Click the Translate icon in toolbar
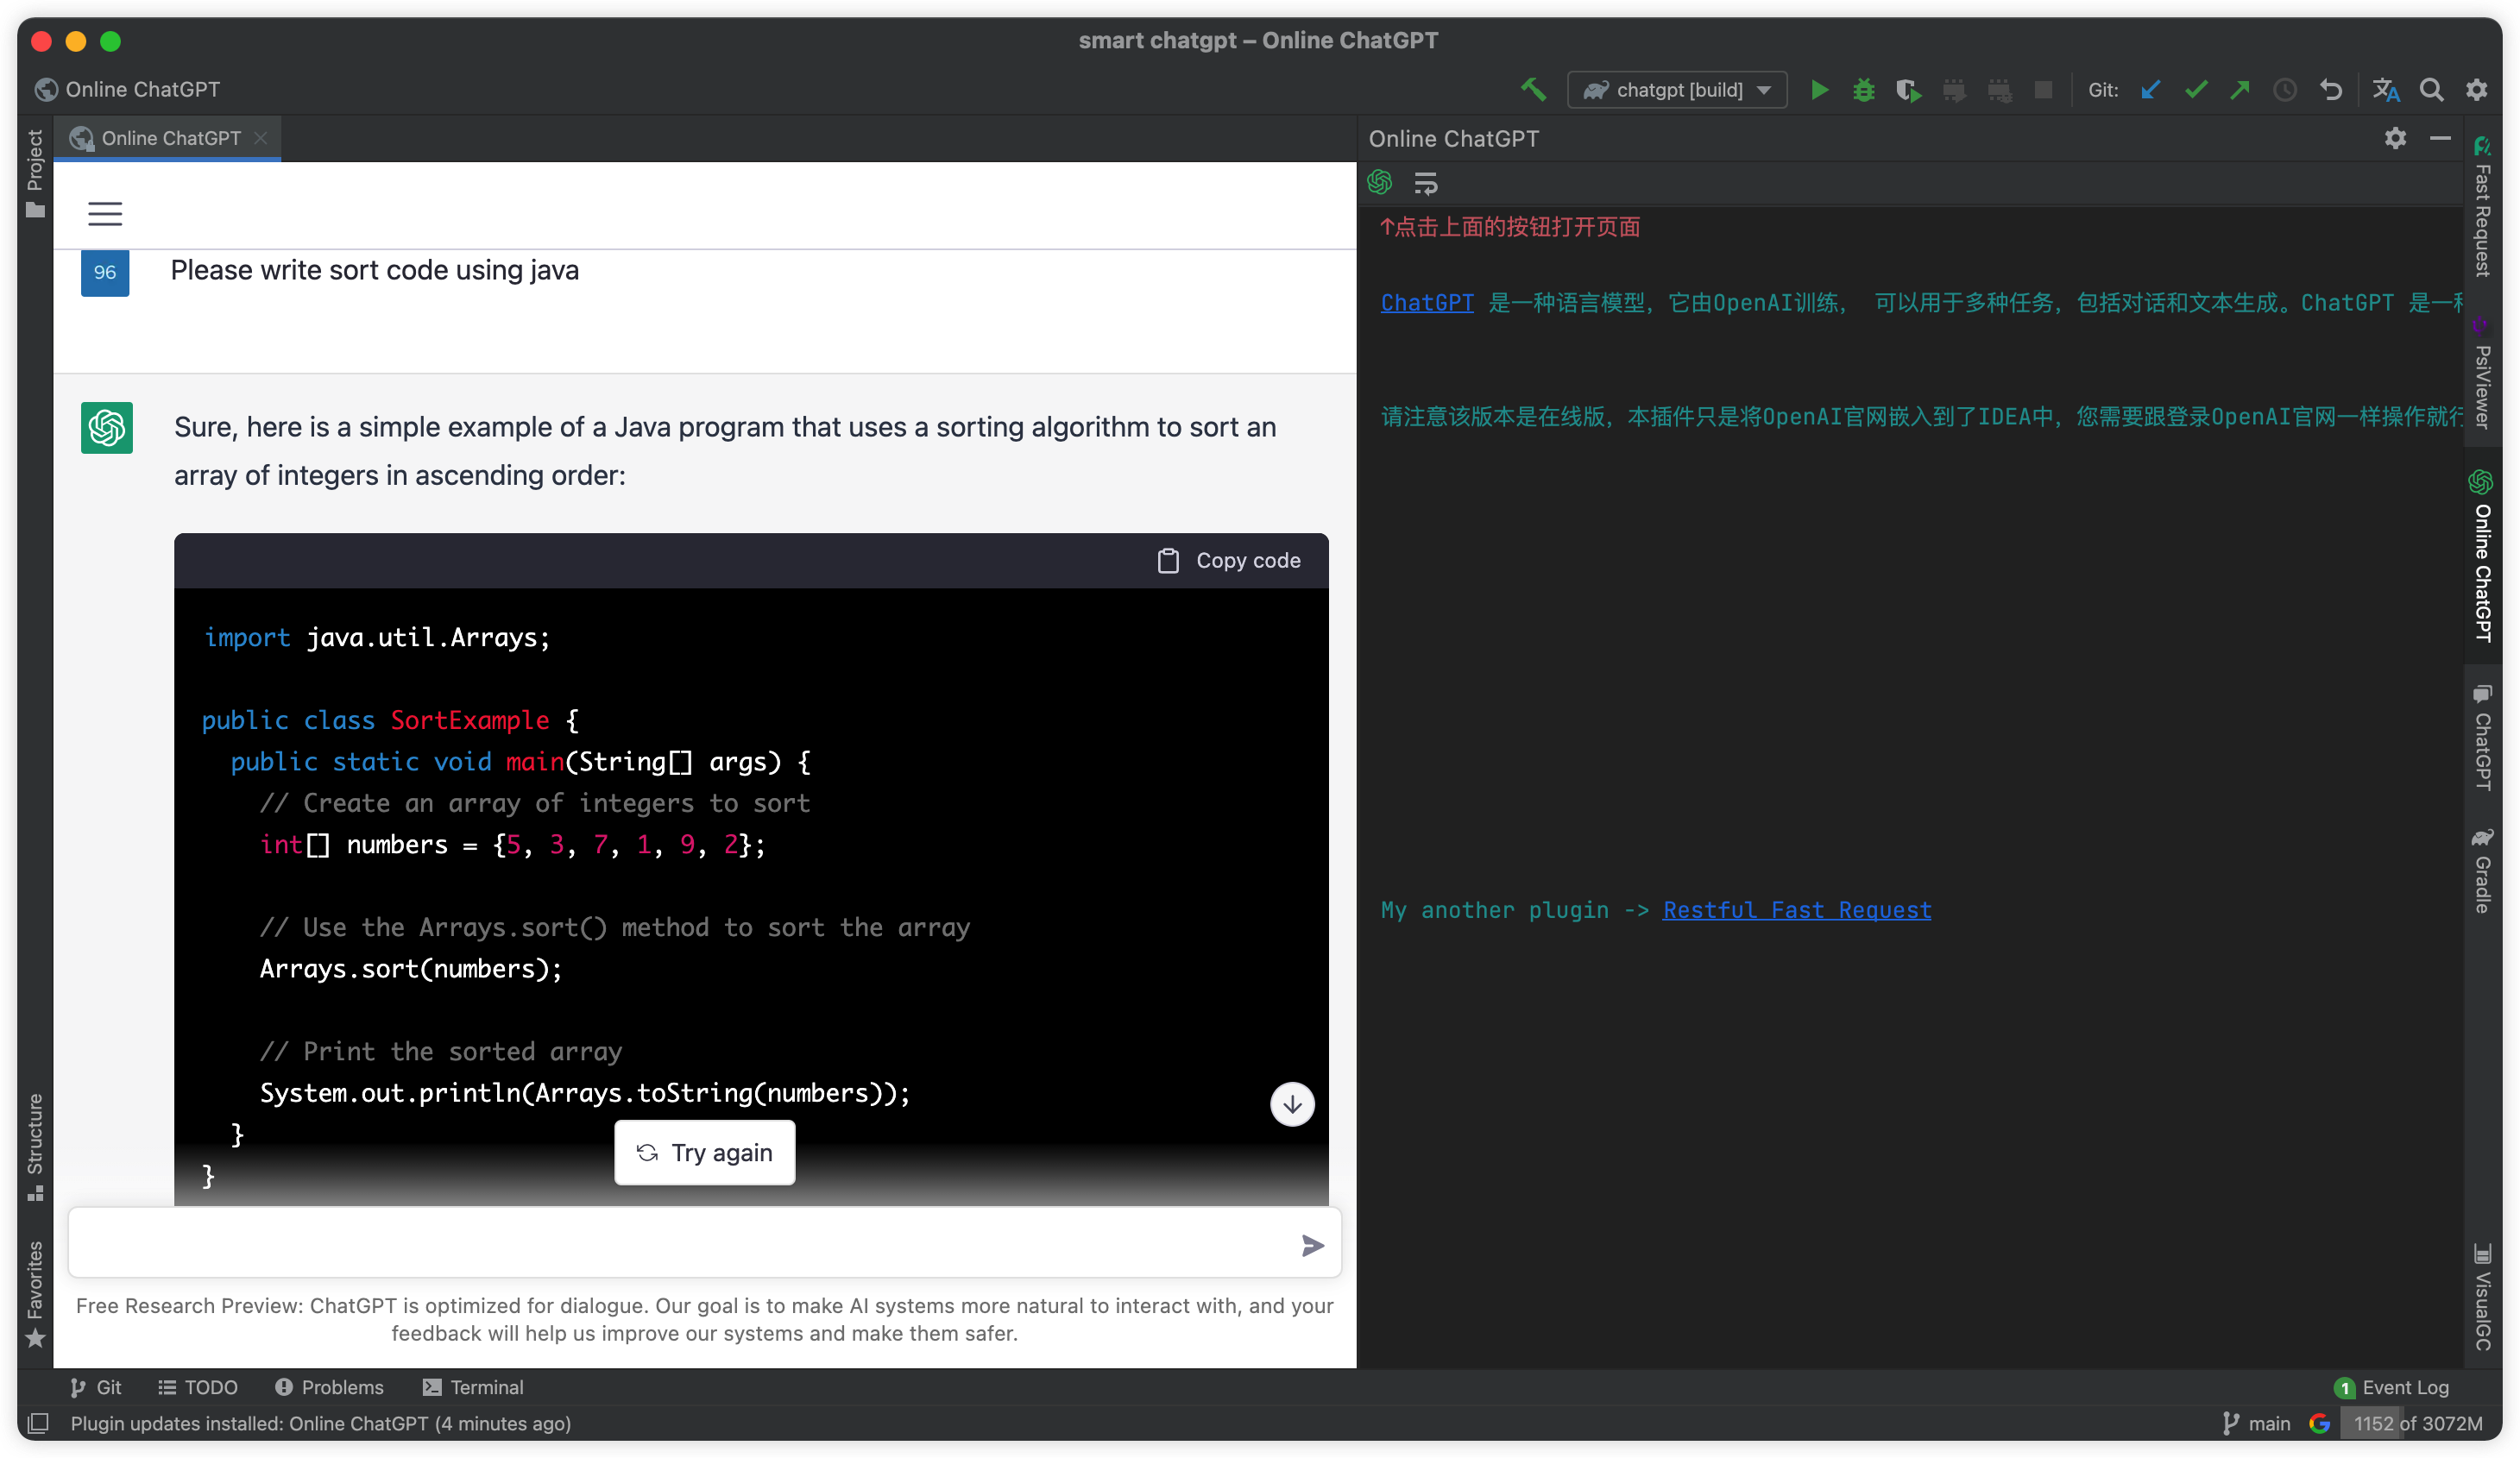The image size is (2520, 1458). (x=2386, y=90)
